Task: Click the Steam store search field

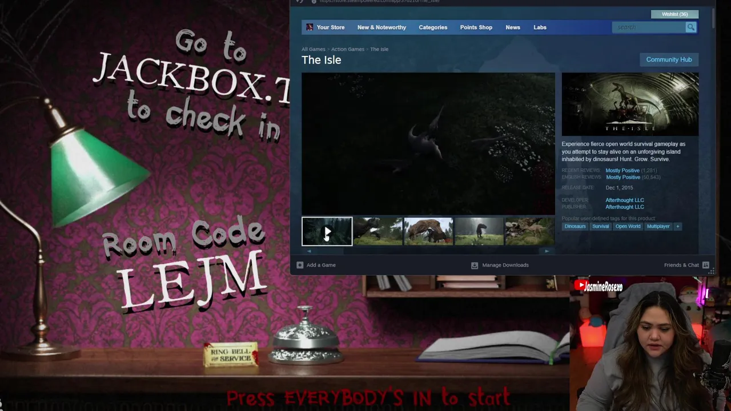Action: point(649,27)
